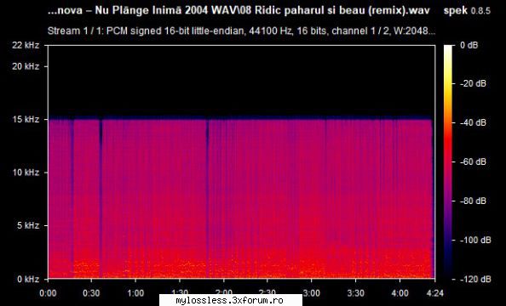Click the '3:30' time axis label
Screen dimensions: 506x306
pos(355,293)
